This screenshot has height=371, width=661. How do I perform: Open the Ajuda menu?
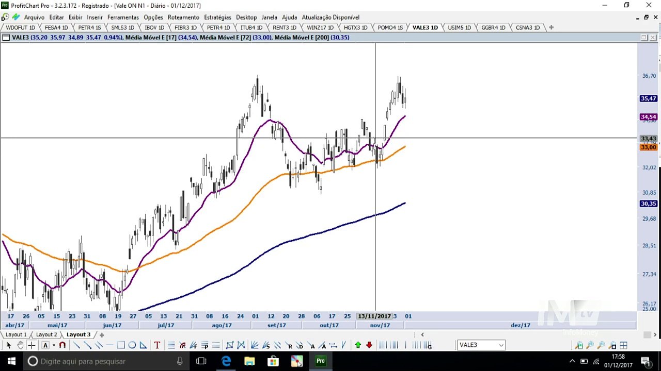pos(290,17)
